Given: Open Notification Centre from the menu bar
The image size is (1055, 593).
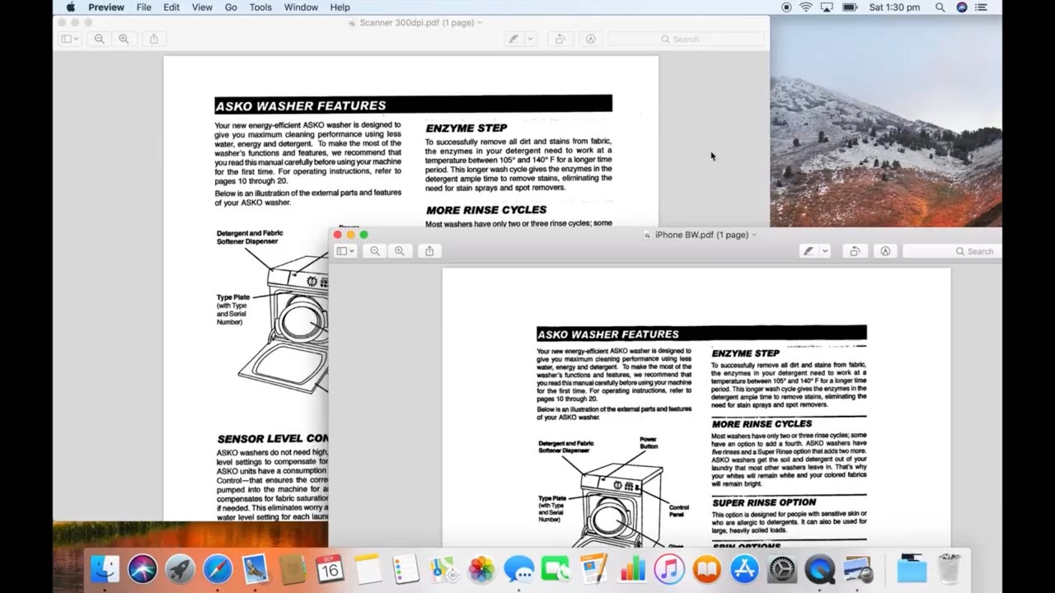Looking at the screenshot, I should 981,7.
